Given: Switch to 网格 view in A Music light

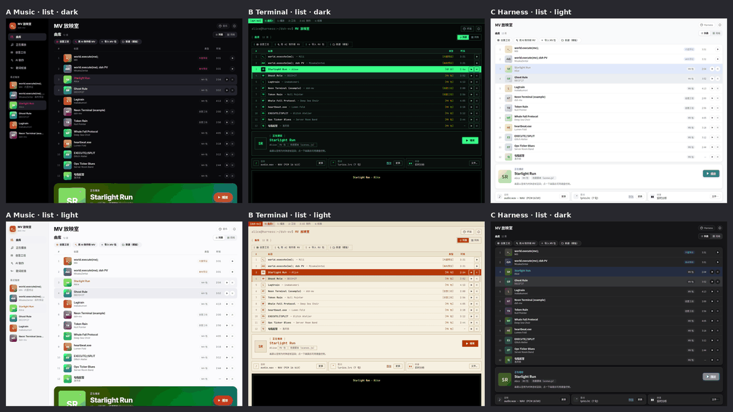Looking at the screenshot, I should pyautogui.click(x=232, y=237).
